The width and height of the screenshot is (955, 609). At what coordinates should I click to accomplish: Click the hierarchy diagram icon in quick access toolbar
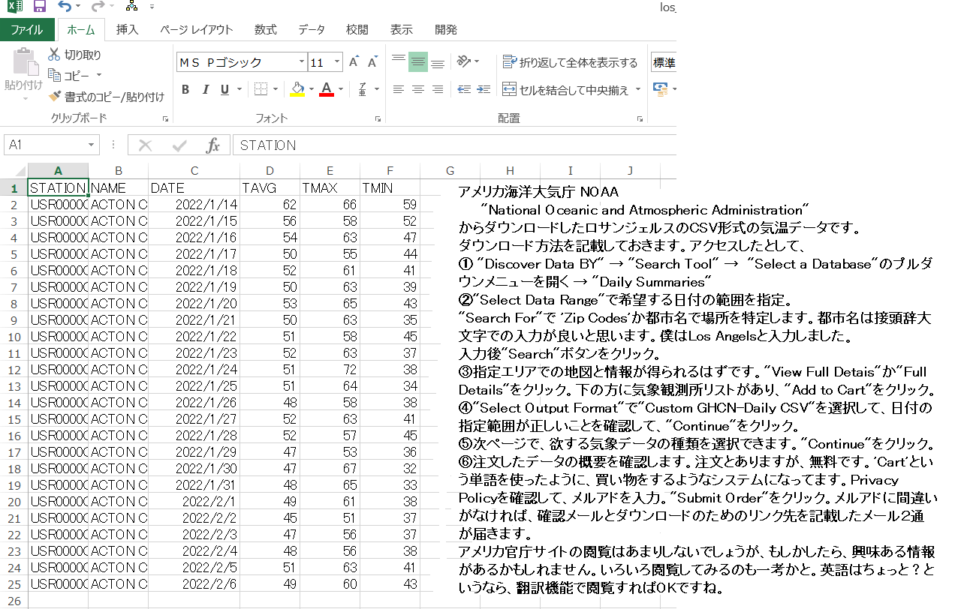click(130, 7)
